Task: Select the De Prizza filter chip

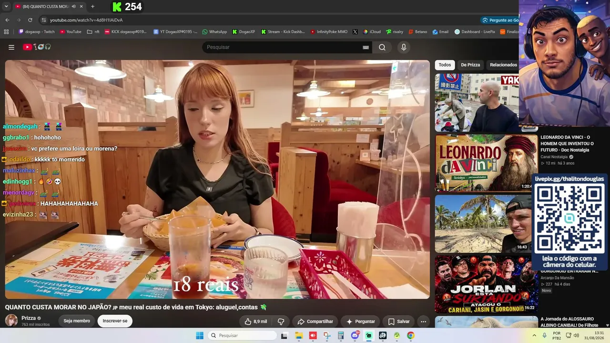Action: 470,65
